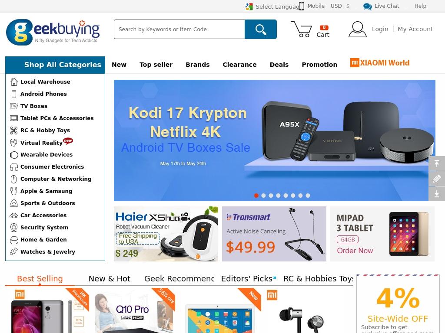
Task: Select the last banner slide dot
Action: 308,196
